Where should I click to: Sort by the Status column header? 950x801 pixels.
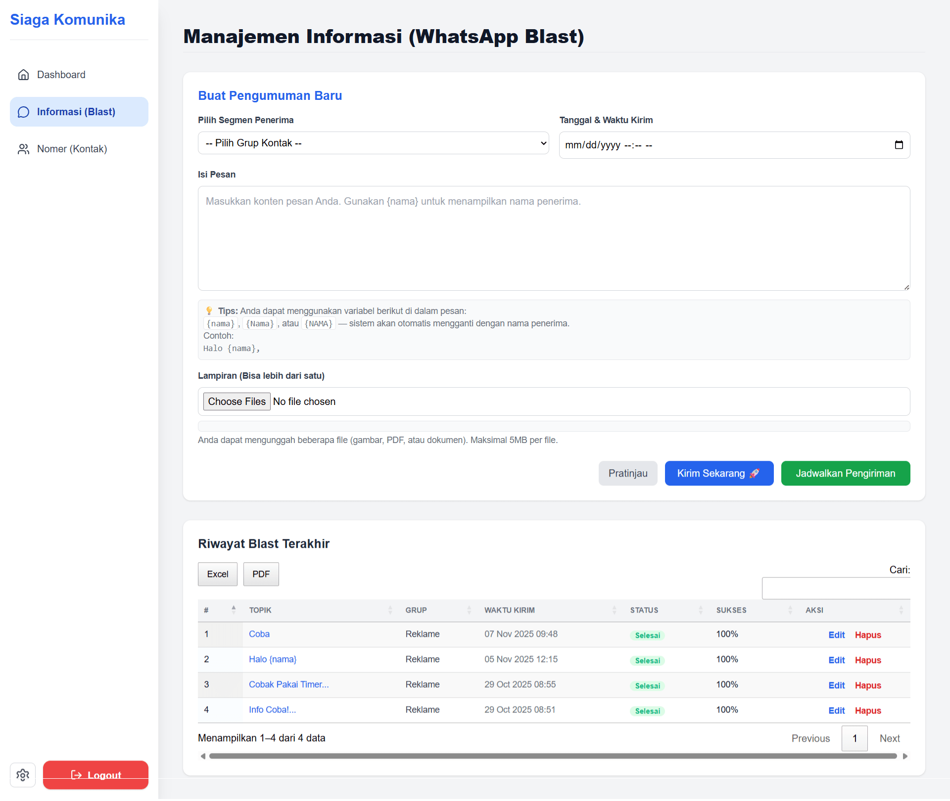(644, 610)
